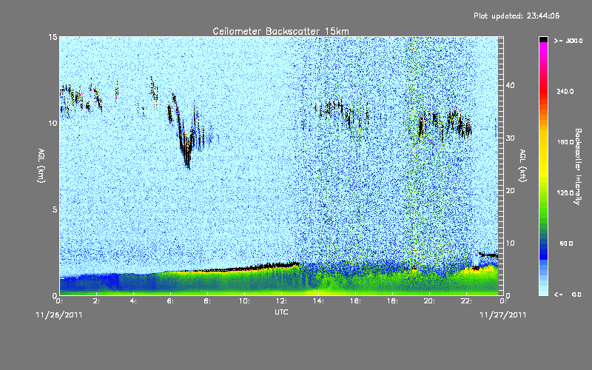Click the '10' tick on the kft axis
This screenshot has width=592, height=370.
pos(510,243)
